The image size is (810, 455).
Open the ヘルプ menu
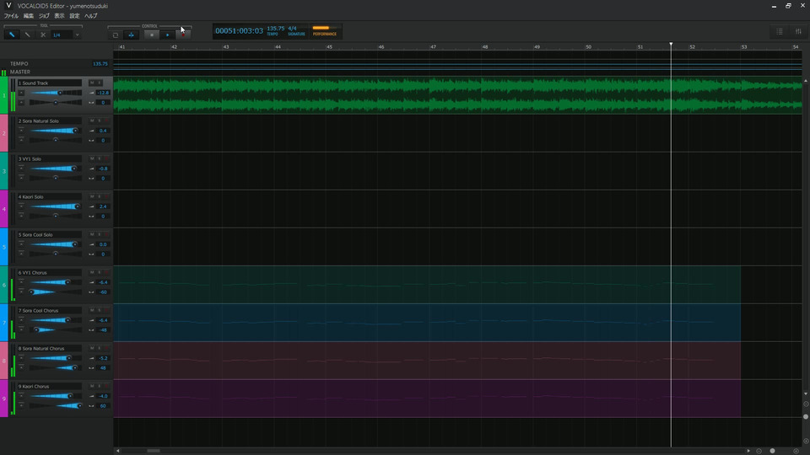90,16
